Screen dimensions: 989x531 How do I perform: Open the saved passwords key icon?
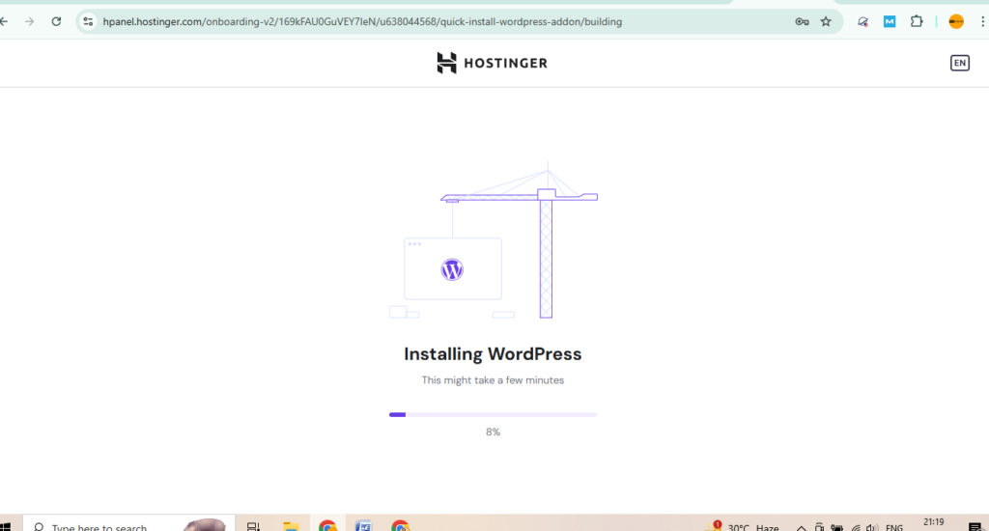click(802, 21)
